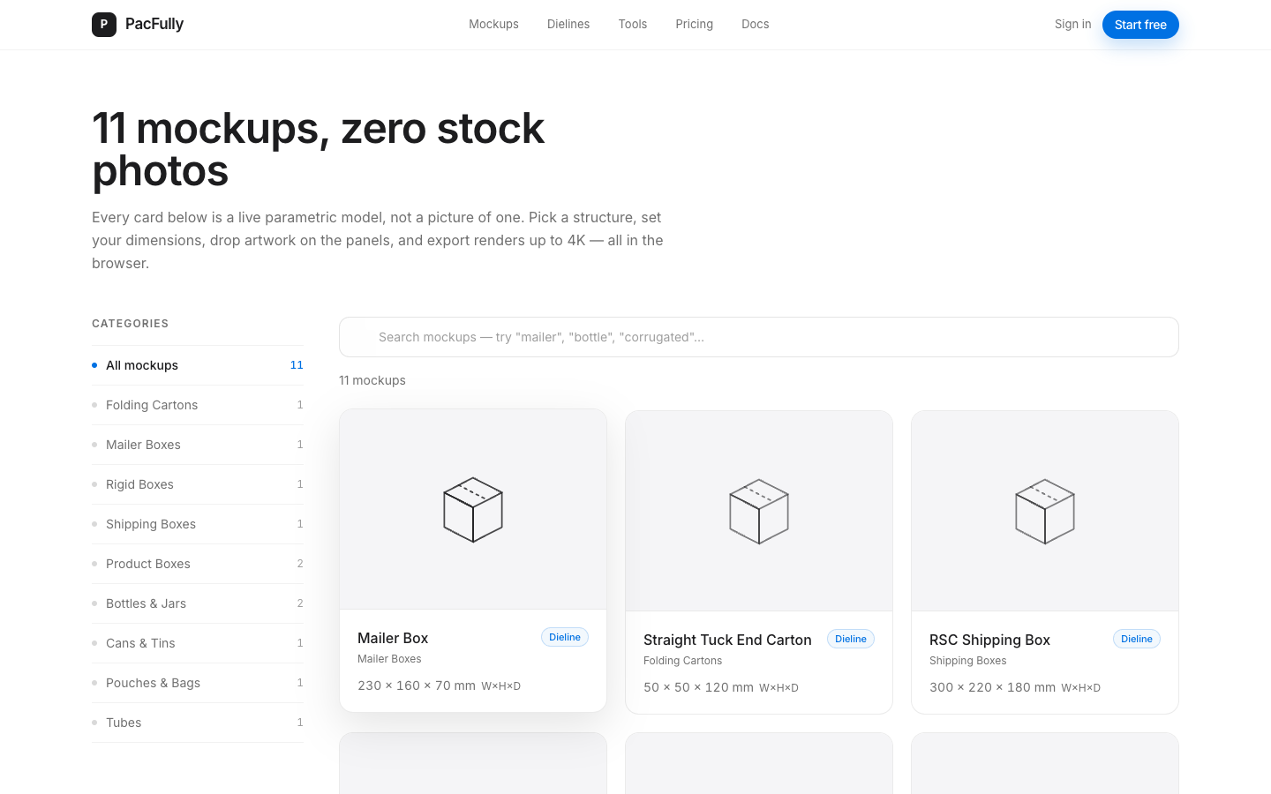The image size is (1271, 794).
Task: Filter by Pouches & Bags category
Action: 198,683
